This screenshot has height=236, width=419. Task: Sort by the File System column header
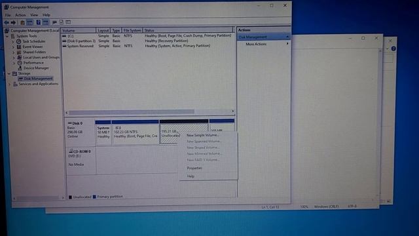[132, 30]
